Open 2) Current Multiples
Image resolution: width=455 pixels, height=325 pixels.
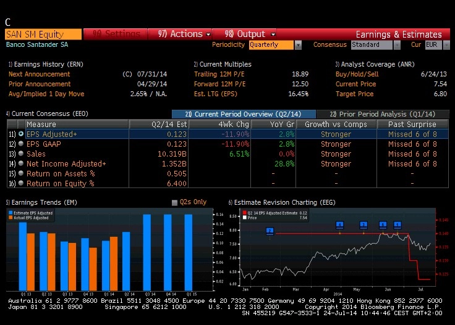223,64
